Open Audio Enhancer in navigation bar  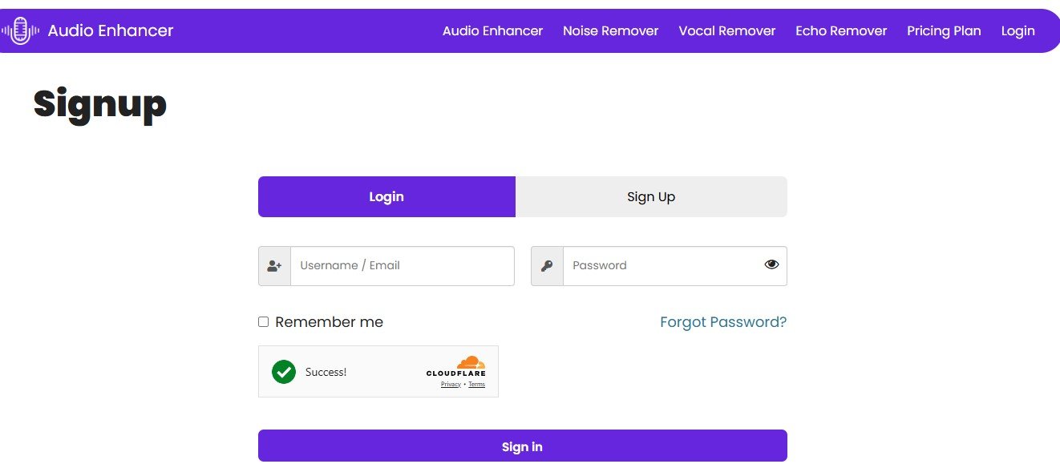tap(492, 31)
